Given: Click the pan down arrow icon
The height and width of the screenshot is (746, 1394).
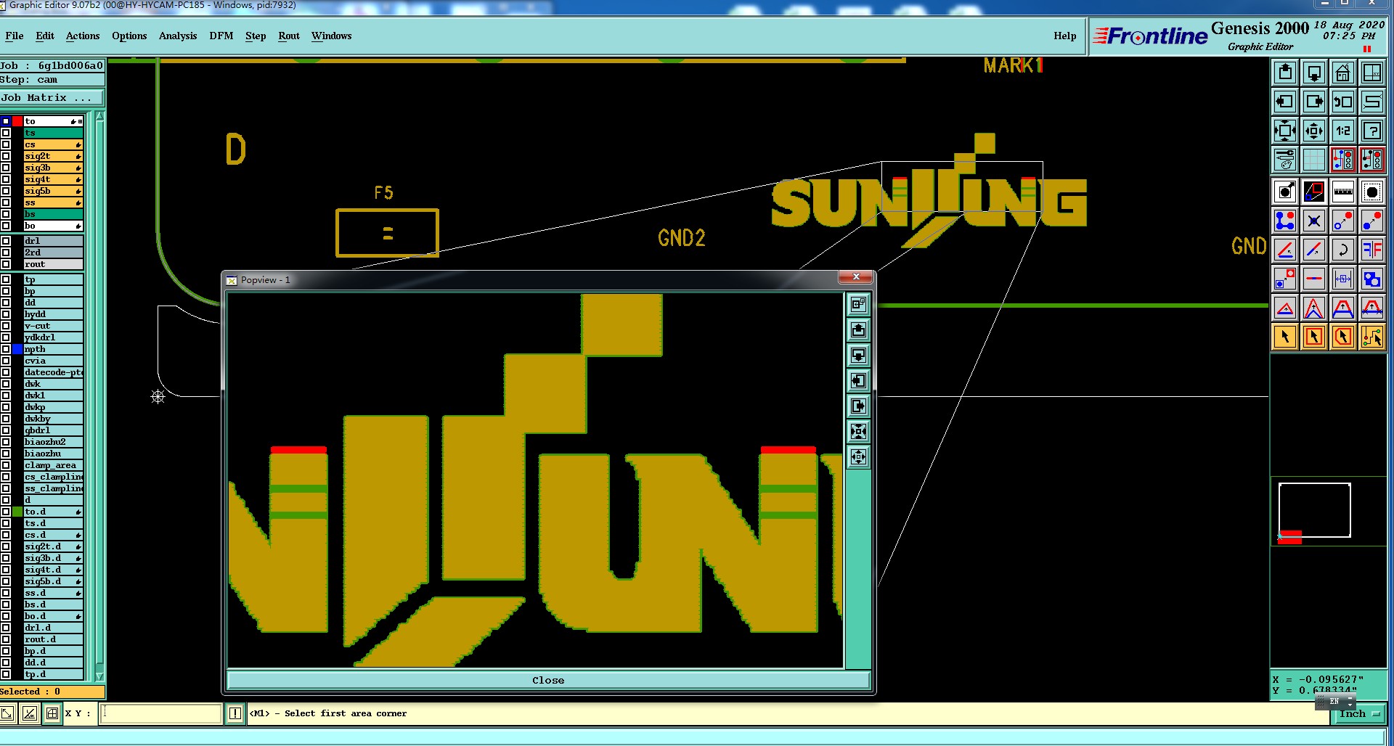Looking at the screenshot, I should click(x=1314, y=73).
